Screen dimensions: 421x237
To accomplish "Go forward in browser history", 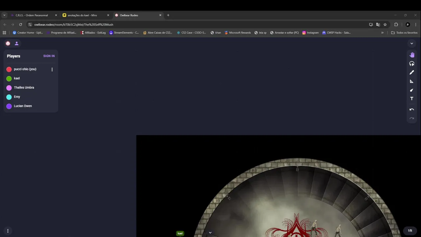I will 12,24.
